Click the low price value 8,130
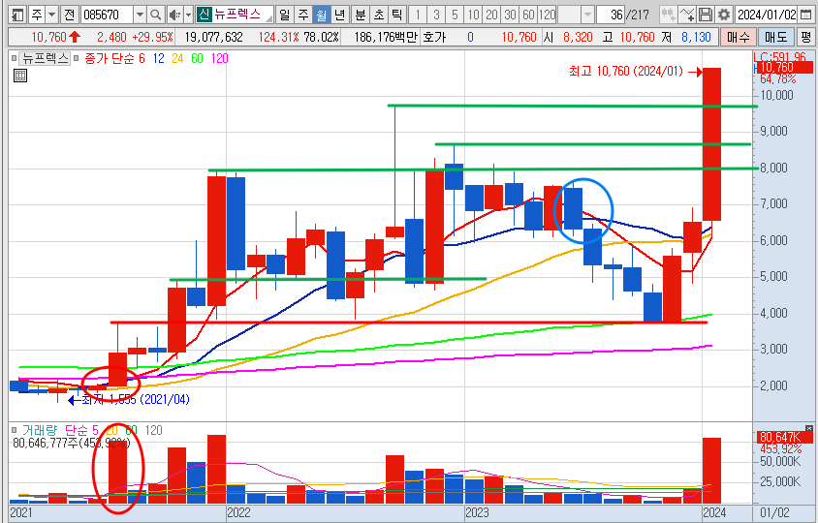Viewport: 818px width, 523px height. [696, 37]
